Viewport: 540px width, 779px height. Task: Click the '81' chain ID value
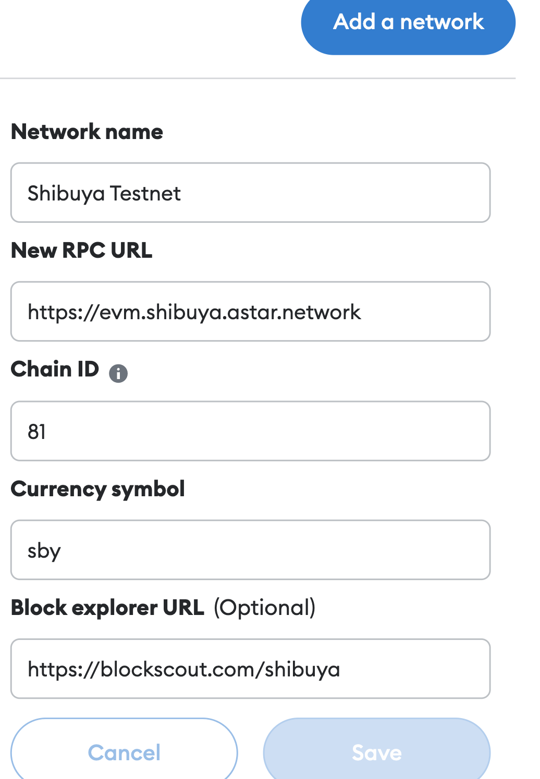[x=37, y=432]
